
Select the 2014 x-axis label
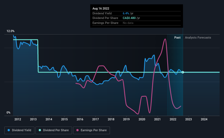tap(49, 119)
